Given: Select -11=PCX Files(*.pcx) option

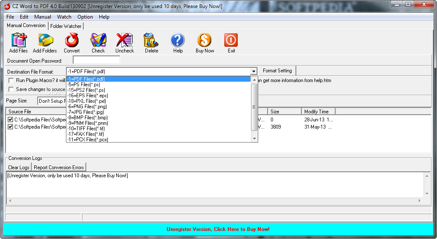Looking at the screenshot, I should click(158, 140).
